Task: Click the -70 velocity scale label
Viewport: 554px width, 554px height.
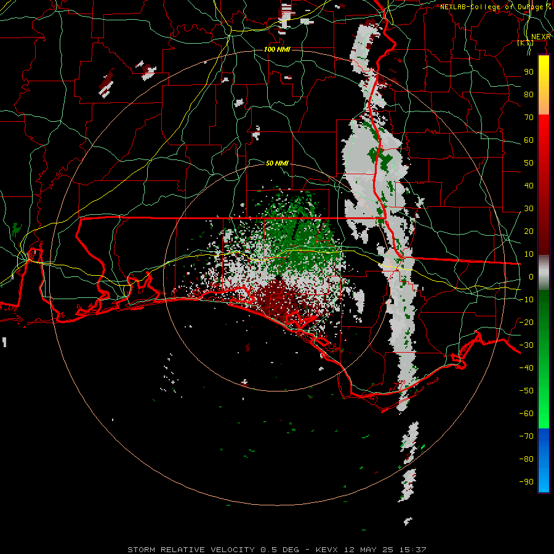Action: (526, 436)
